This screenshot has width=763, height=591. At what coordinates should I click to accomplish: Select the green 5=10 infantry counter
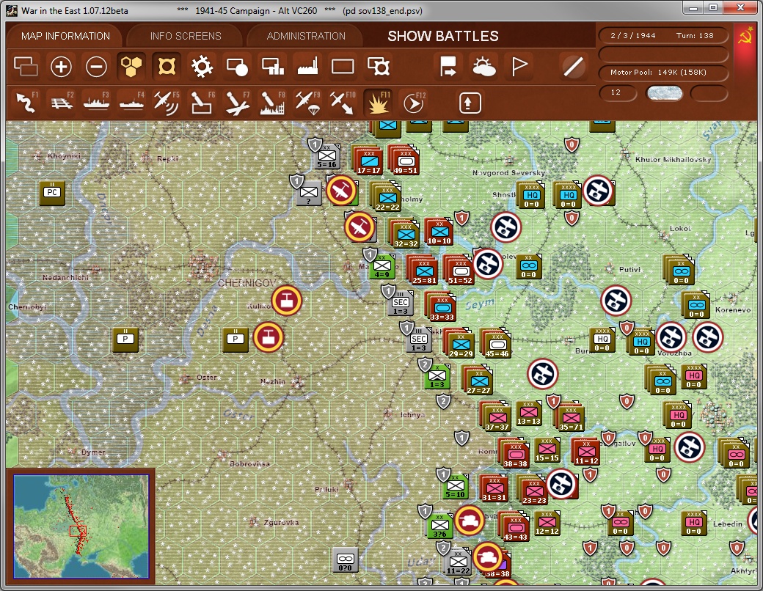[x=456, y=486]
